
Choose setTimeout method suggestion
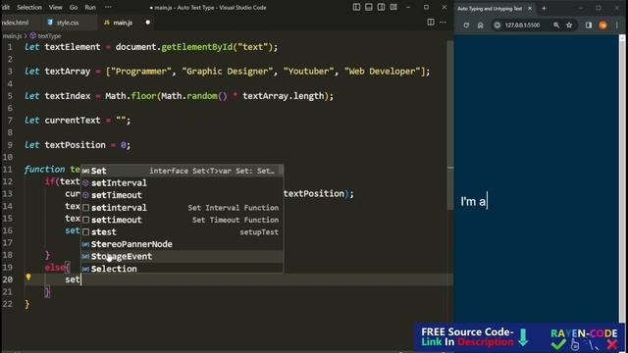[x=183, y=195]
